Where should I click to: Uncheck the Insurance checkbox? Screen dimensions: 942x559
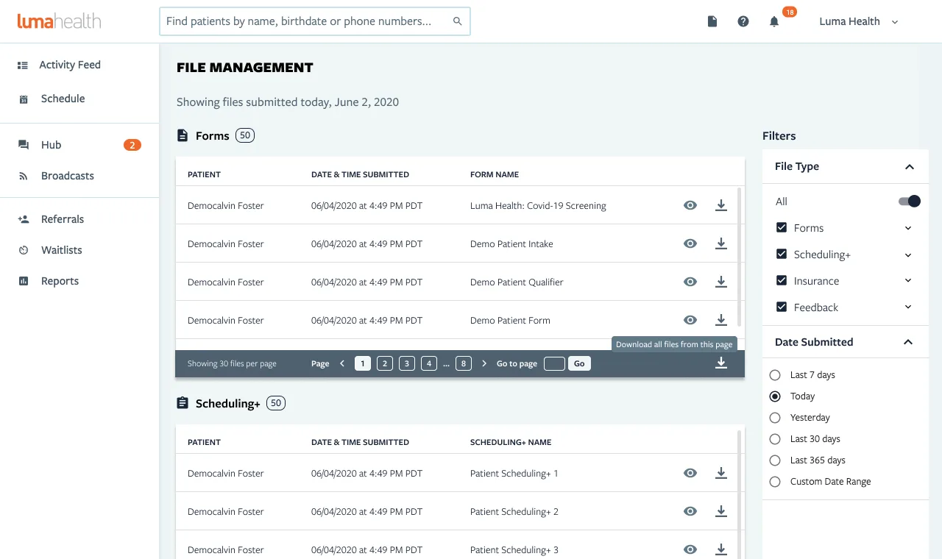coord(782,280)
